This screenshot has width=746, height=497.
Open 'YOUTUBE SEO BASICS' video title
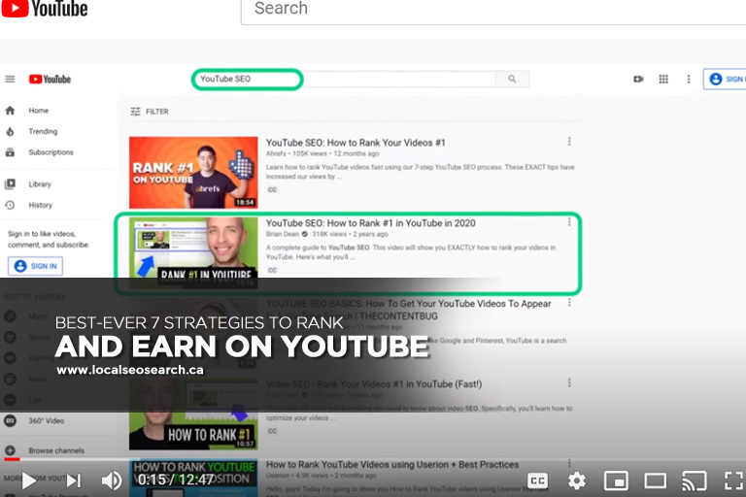click(x=408, y=310)
